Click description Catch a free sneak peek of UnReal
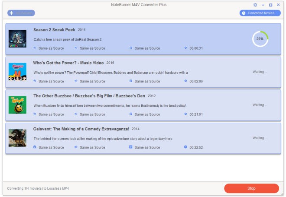 click(68, 39)
